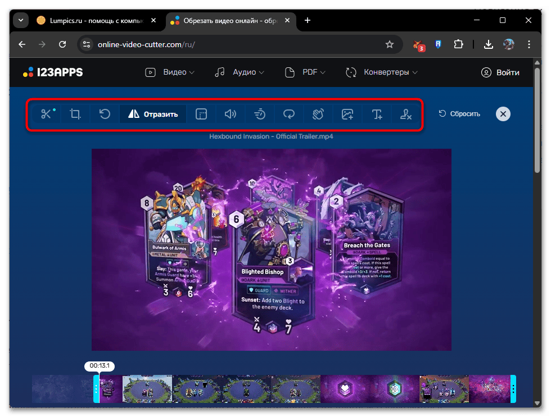Reload the current page
The image size is (551, 417).
pyautogui.click(x=62, y=44)
